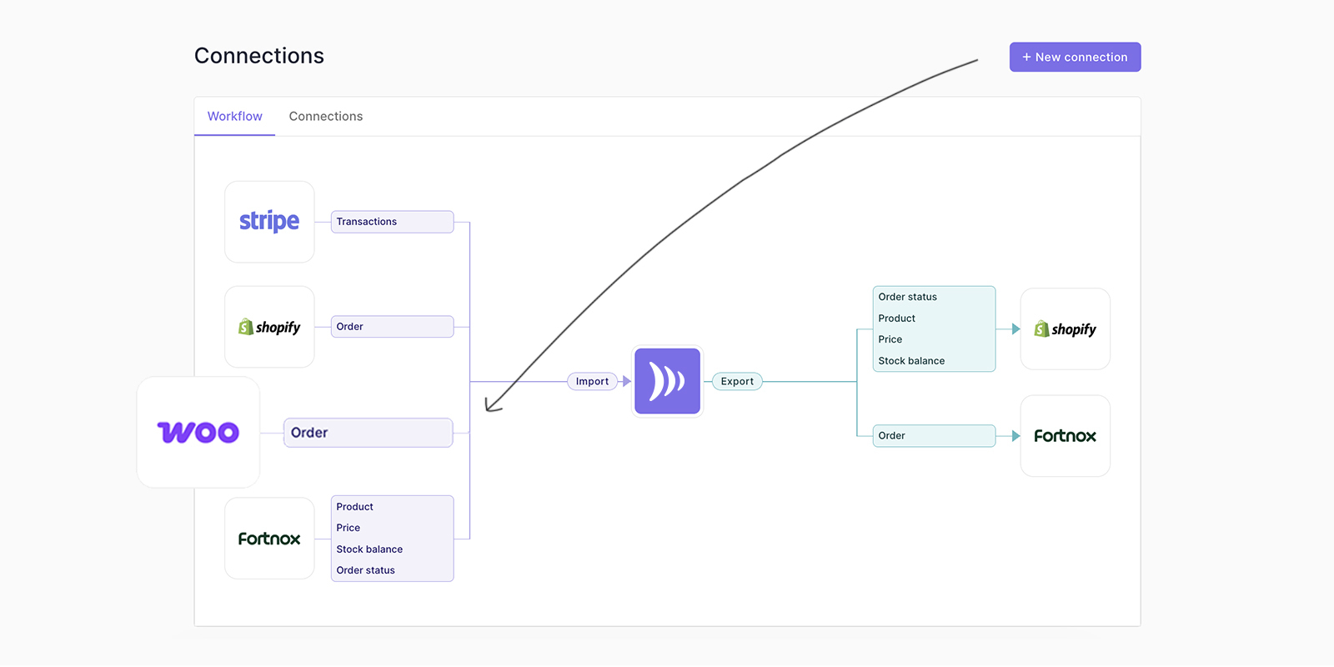Click the New connection button
The height and width of the screenshot is (667, 1334).
pos(1075,57)
